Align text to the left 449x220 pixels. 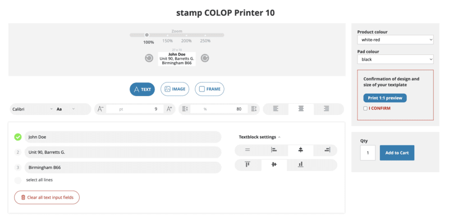pos(276,109)
